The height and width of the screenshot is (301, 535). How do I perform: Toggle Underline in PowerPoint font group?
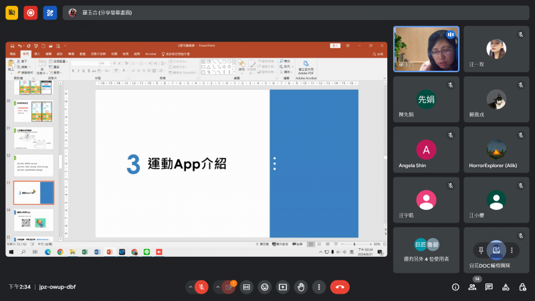pos(83,71)
